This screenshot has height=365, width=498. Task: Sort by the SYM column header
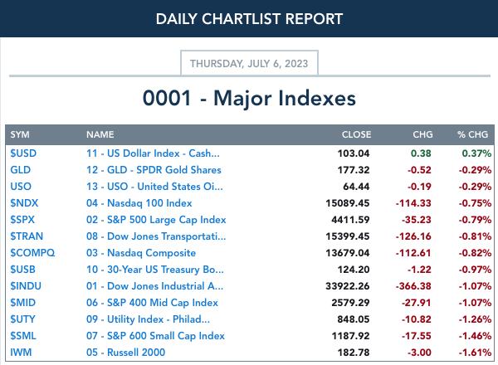coord(20,134)
